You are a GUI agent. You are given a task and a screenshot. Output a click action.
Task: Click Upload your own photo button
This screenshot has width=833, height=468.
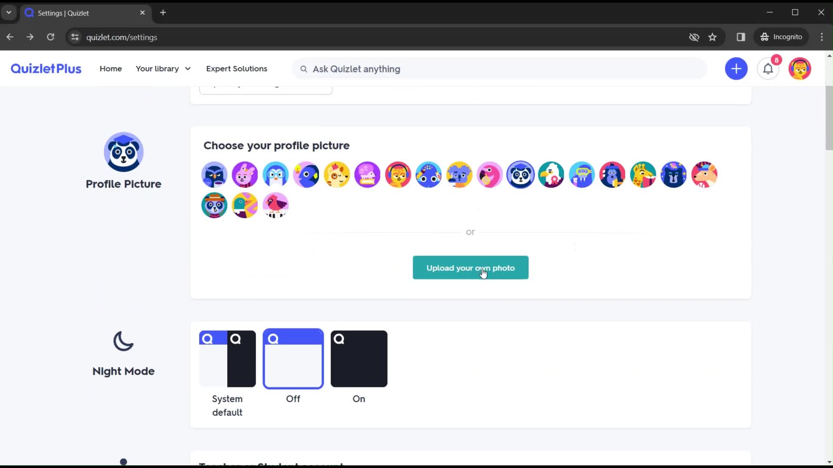(x=470, y=267)
